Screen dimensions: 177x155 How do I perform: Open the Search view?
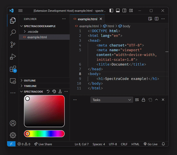tap(13, 32)
